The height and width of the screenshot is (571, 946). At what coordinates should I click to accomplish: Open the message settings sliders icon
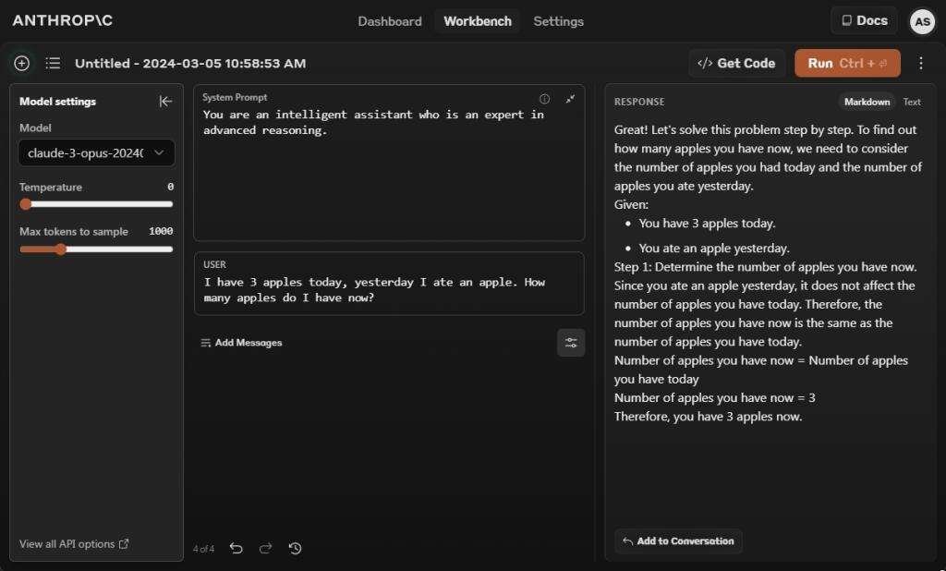click(571, 343)
